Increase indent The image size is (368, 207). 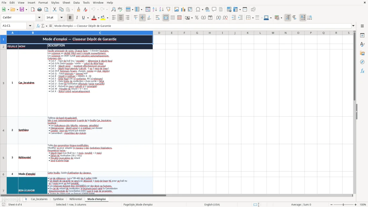(x=234, y=18)
